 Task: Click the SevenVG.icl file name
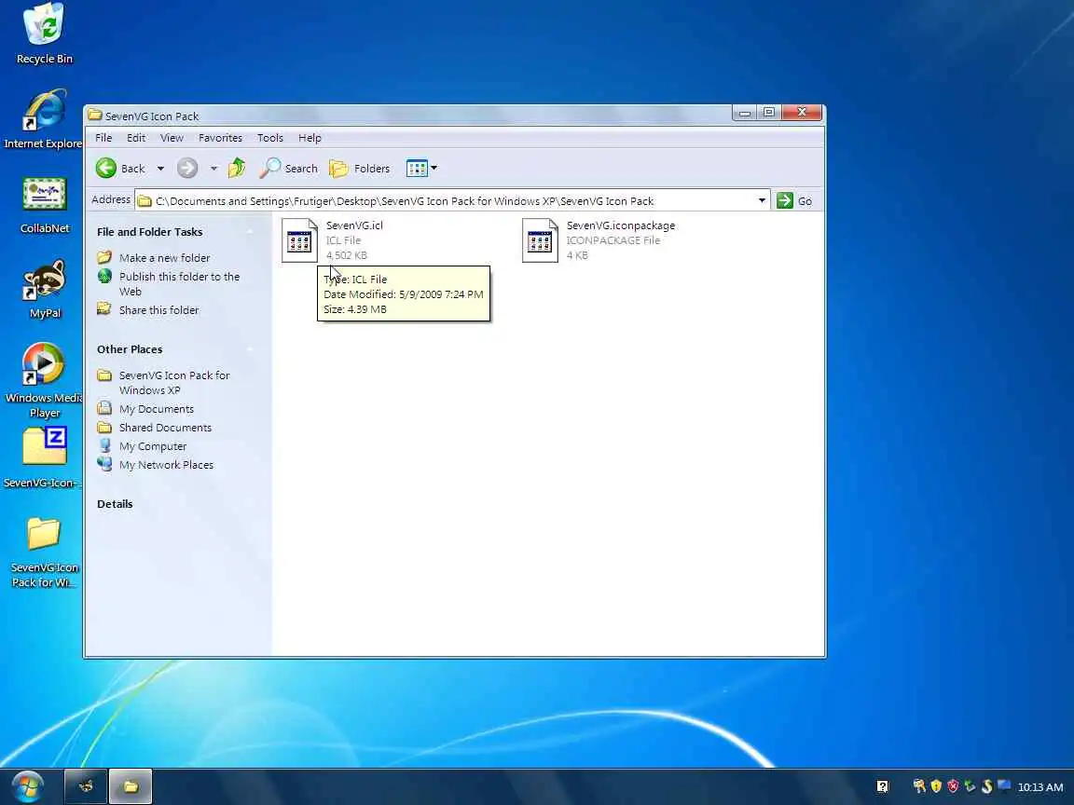354,225
